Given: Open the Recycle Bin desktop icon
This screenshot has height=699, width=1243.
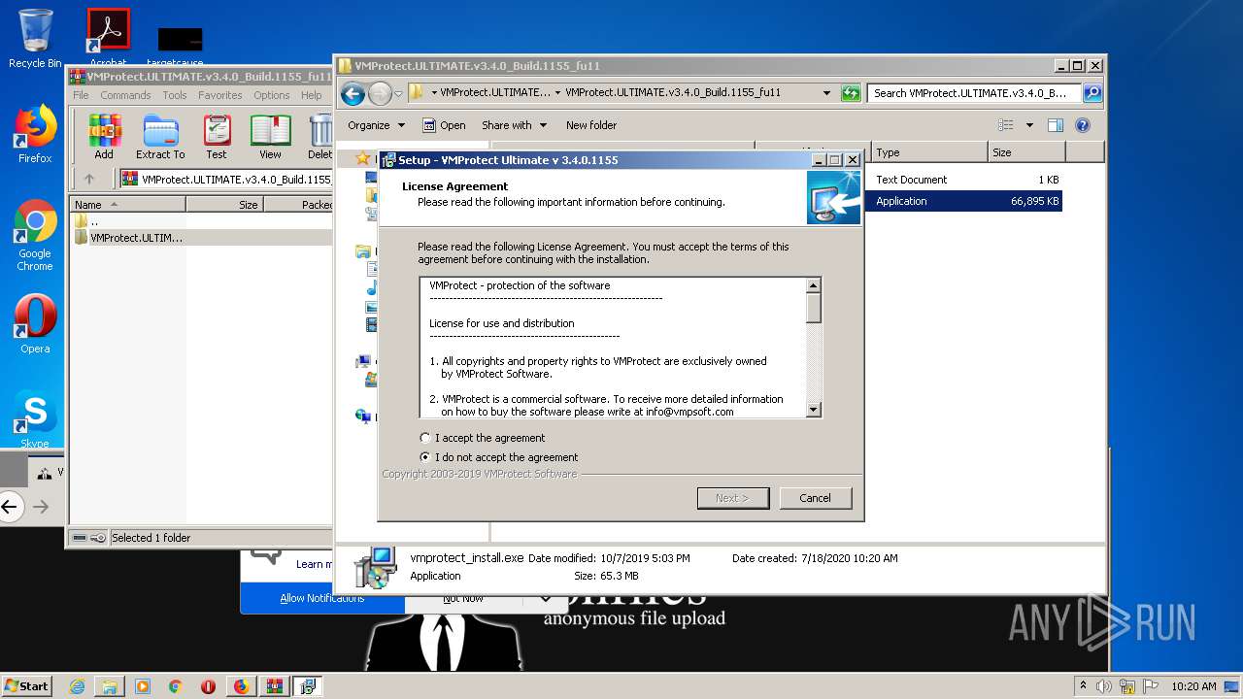Looking at the screenshot, I should coord(35,39).
